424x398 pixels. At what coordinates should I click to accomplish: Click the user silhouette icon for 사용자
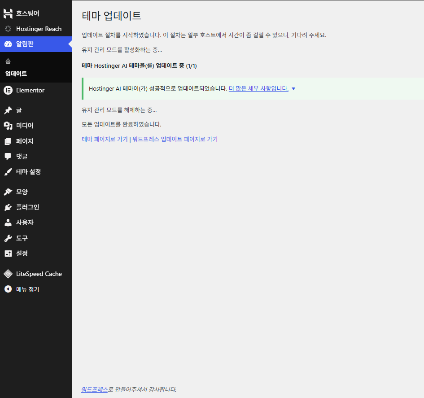pyautogui.click(x=8, y=223)
